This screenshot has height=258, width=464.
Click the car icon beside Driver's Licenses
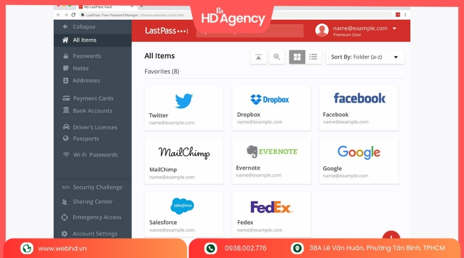click(x=66, y=127)
